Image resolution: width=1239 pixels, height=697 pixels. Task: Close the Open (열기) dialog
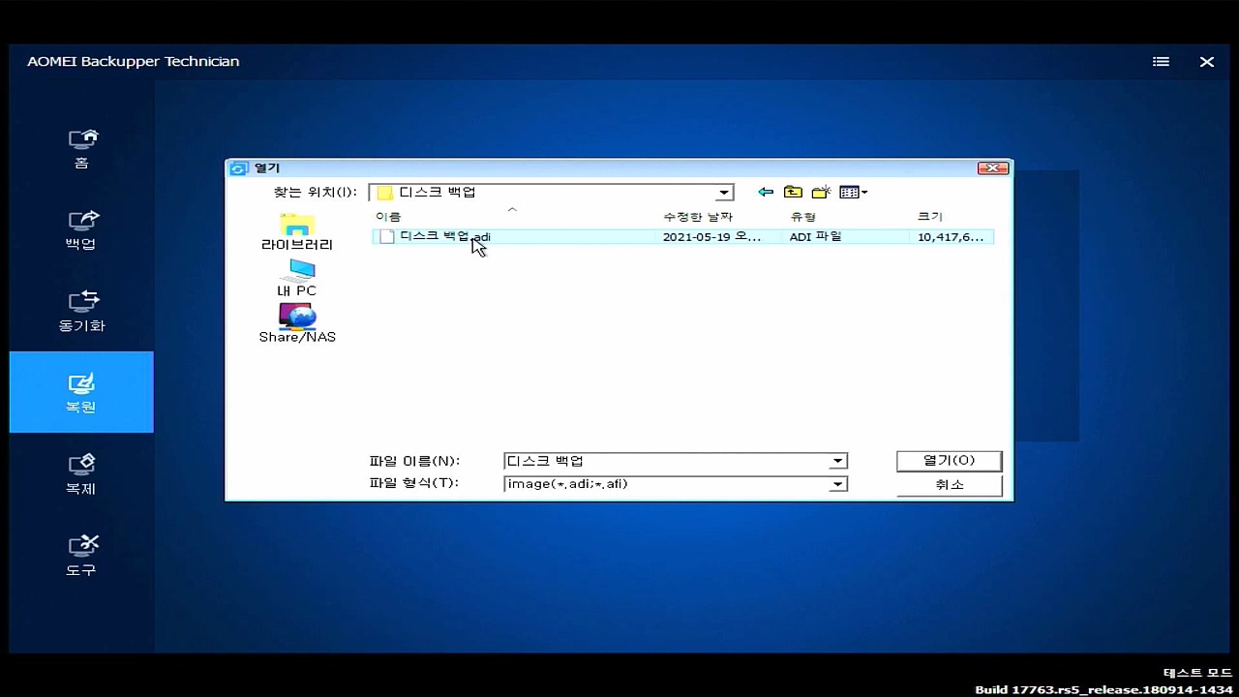pyautogui.click(x=993, y=168)
